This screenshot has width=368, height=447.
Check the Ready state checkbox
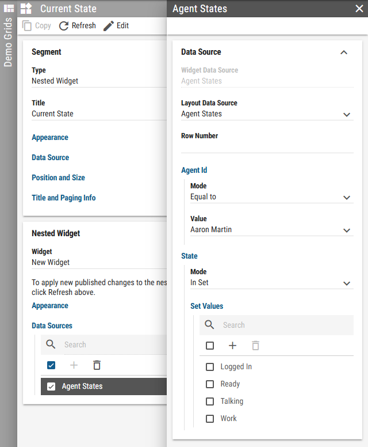click(x=210, y=384)
